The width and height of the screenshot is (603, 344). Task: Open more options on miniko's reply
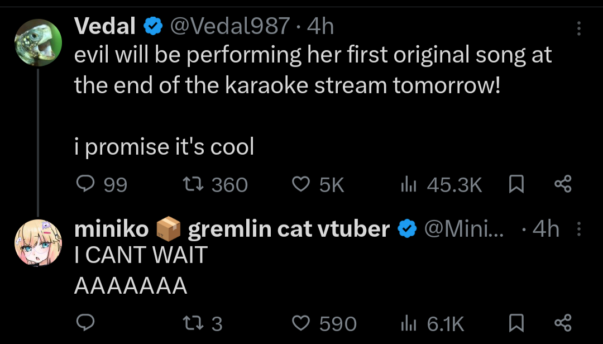[x=579, y=229]
